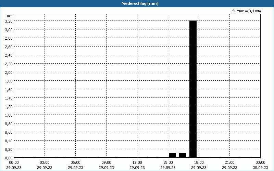Pick the 2,60 y-axis label
This screenshot has width=274, height=171.
pyautogui.click(x=9, y=47)
